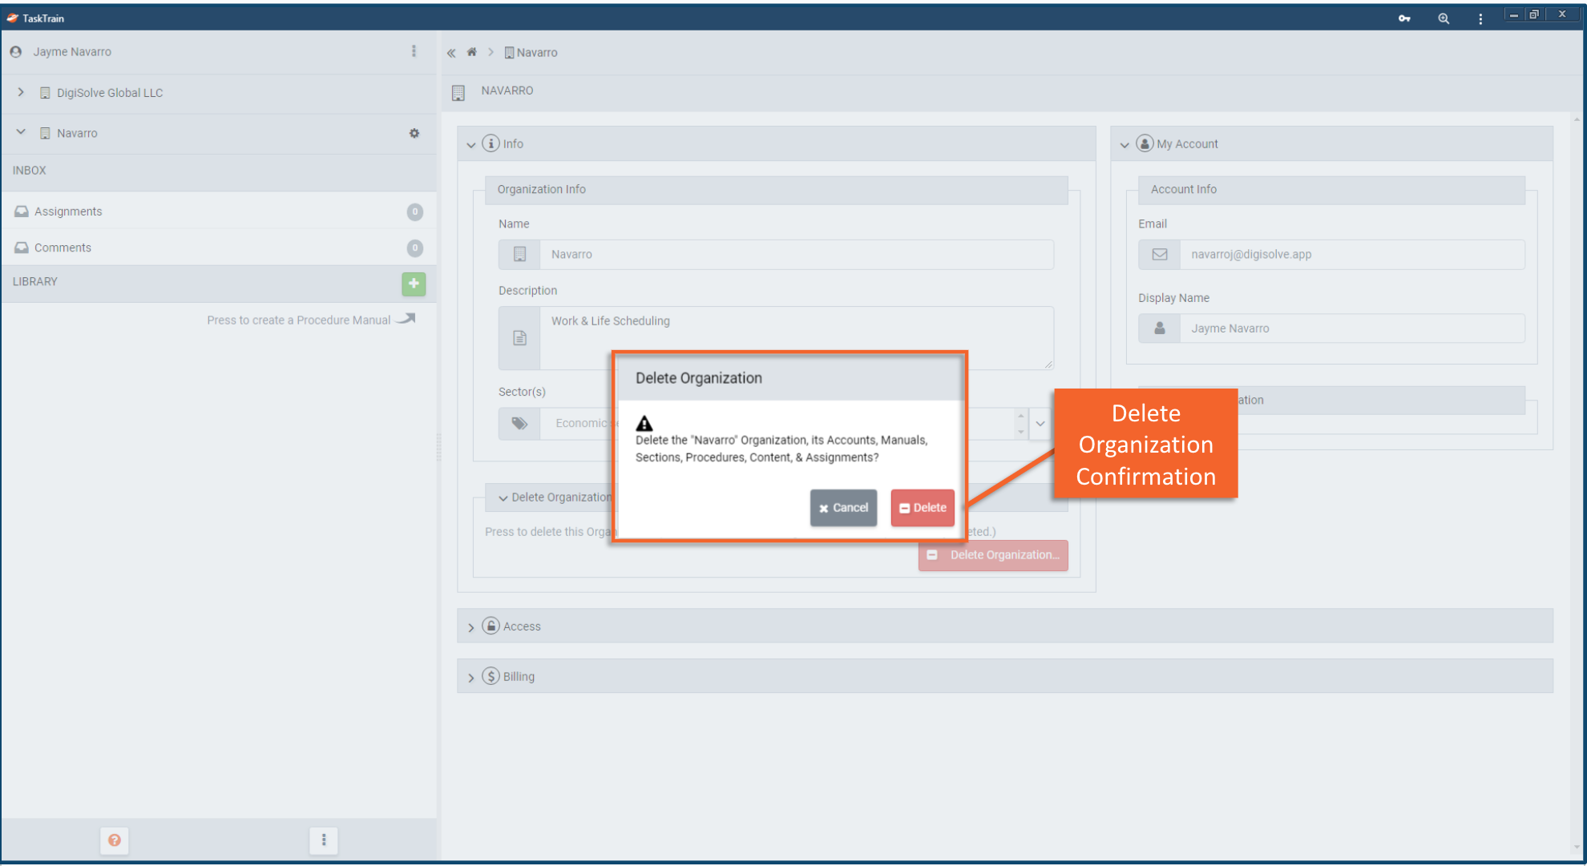This screenshot has height=866, width=1587.
Task: Collapse the My Account panel
Action: click(x=1125, y=144)
